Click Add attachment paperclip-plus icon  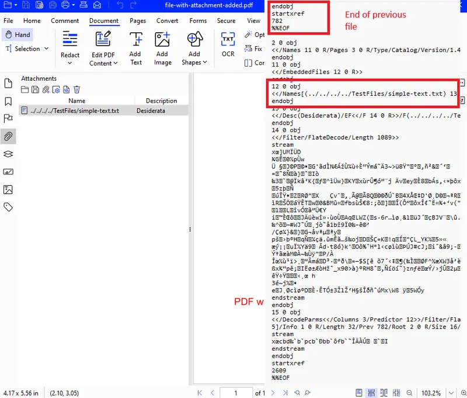(x=46, y=89)
